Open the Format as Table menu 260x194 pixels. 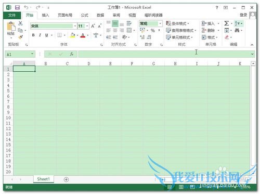point(181,31)
